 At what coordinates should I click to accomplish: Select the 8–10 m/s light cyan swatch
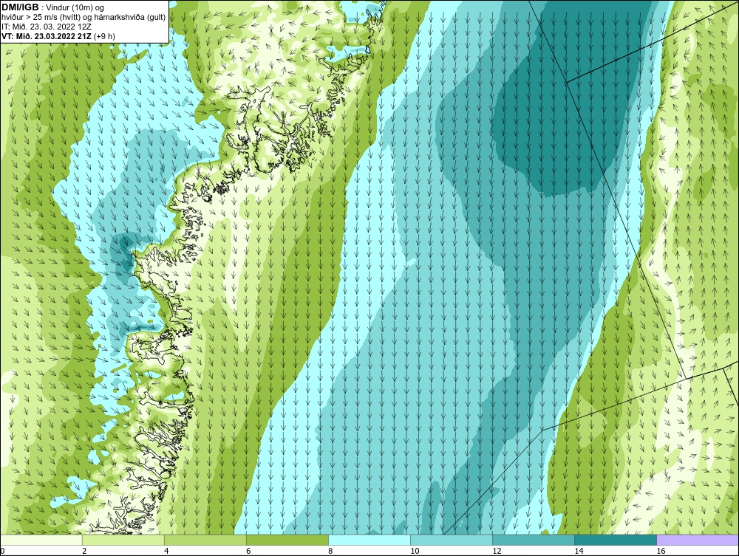[369, 540]
